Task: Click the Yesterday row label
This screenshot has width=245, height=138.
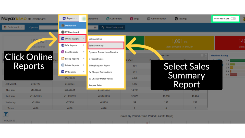Action: pos(10,102)
